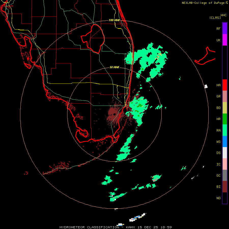Screen dimensions: 229x229
Task: Click Lake Okeechobee outline on the map
Action: click(93, 39)
